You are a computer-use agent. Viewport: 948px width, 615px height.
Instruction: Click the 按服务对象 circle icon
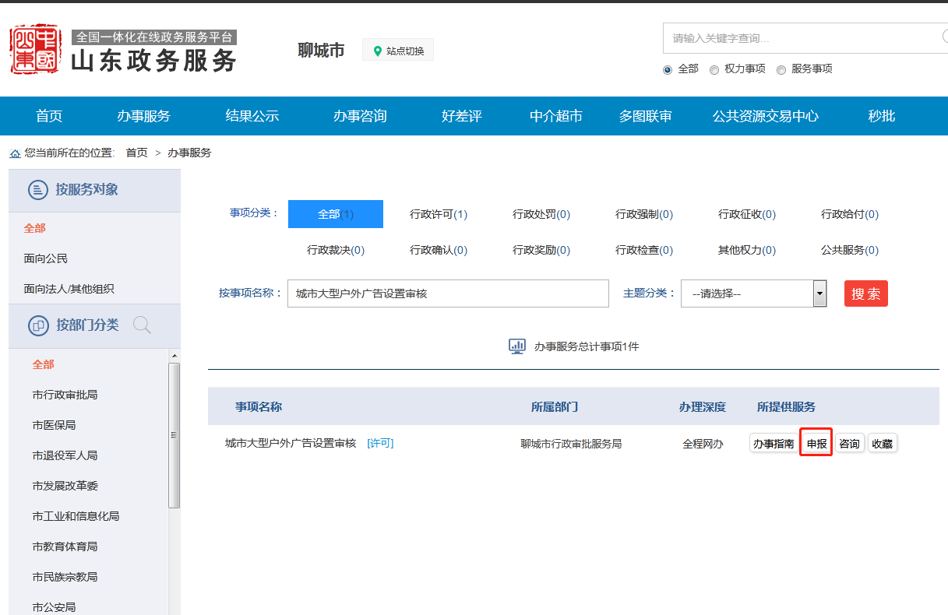[37, 189]
